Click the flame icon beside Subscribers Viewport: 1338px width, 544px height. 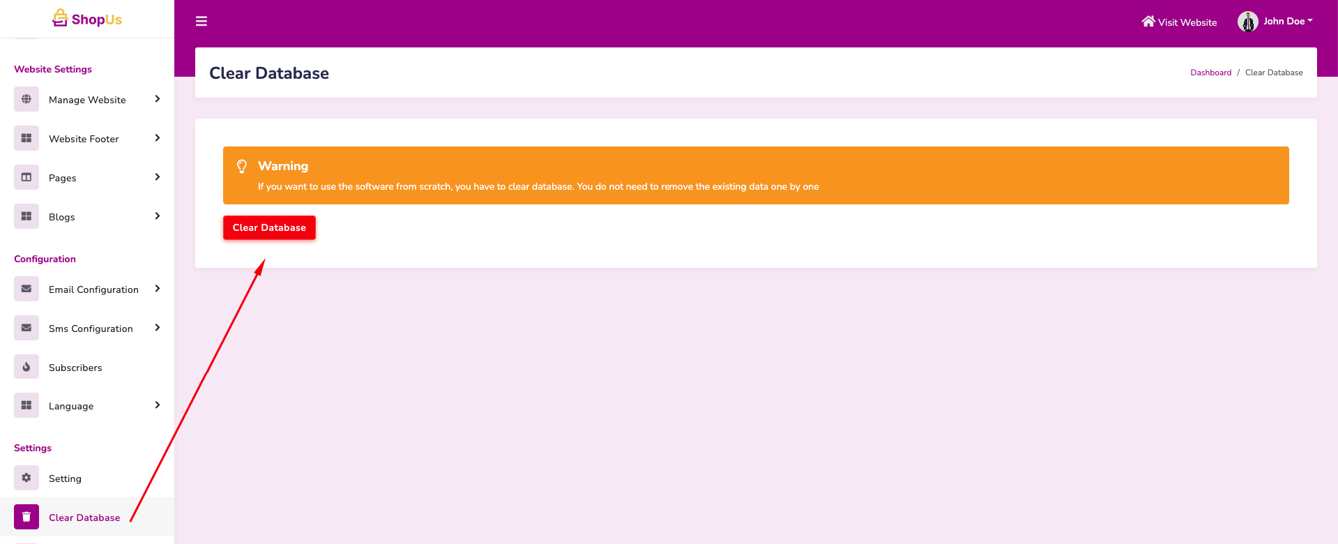26,368
